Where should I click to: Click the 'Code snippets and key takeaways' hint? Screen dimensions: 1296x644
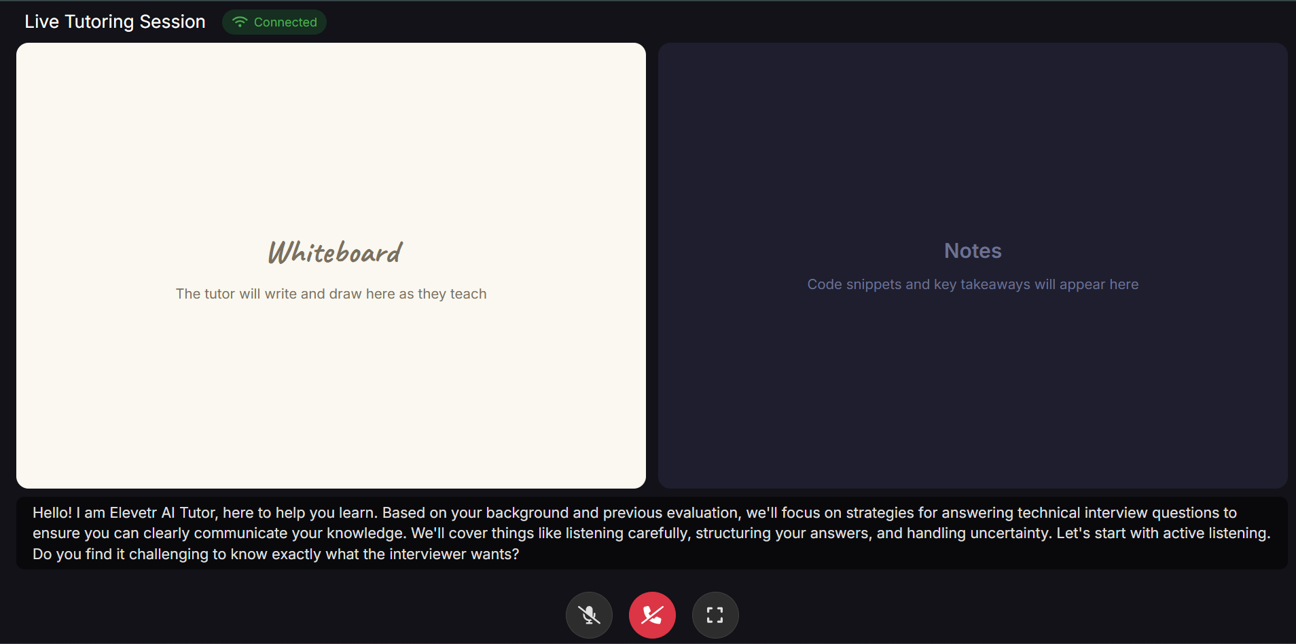973,284
